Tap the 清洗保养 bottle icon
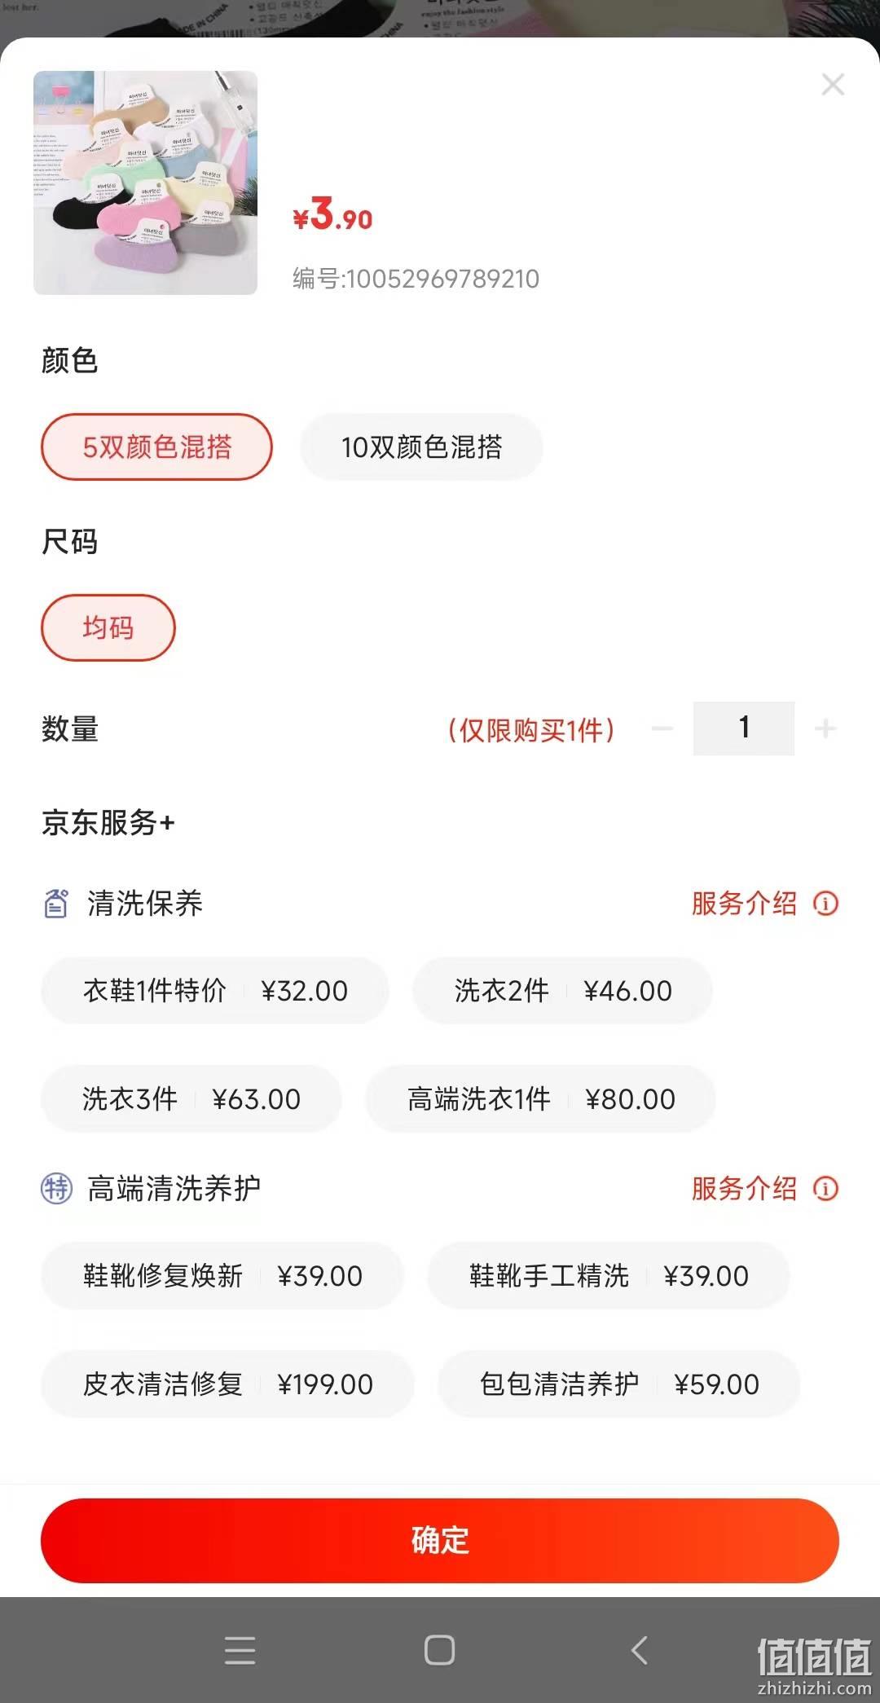 click(55, 904)
